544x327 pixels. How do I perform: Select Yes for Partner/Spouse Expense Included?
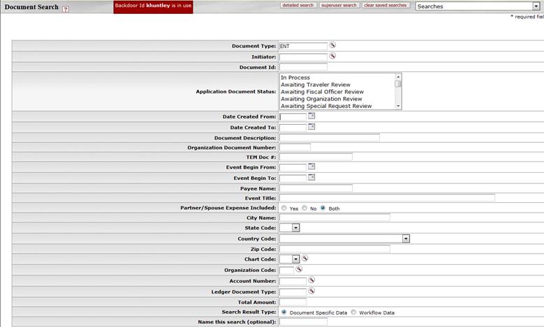coord(284,208)
